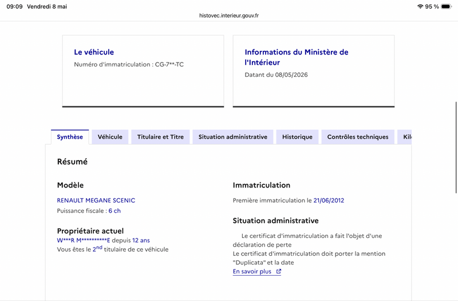Open the Synthèse tab
Image resolution: width=458 pixels, height=301 pixels.
[x=70, y=137]
